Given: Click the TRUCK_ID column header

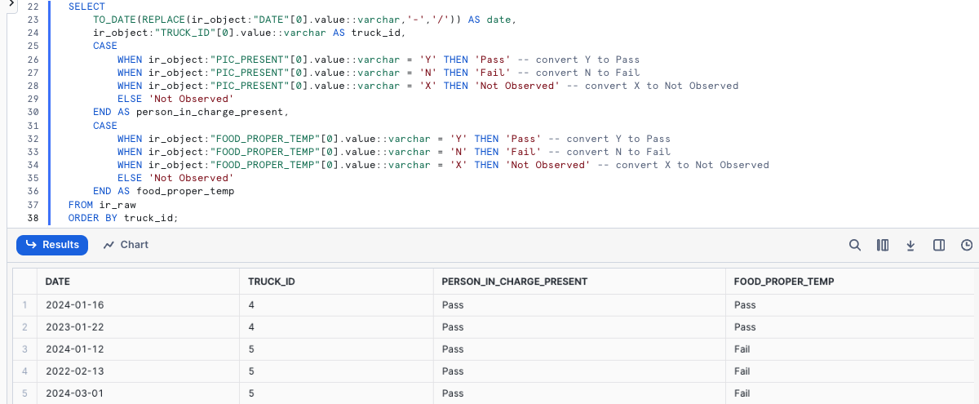Looking at the screenshot, I should tap(271, 282).
